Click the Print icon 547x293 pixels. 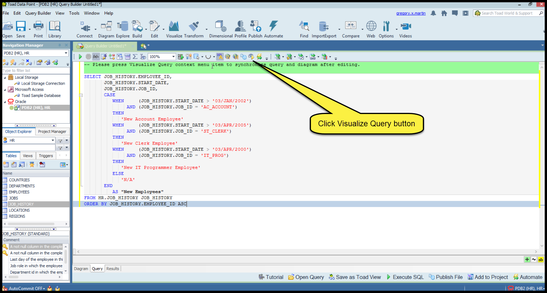[x=38, y=29]
